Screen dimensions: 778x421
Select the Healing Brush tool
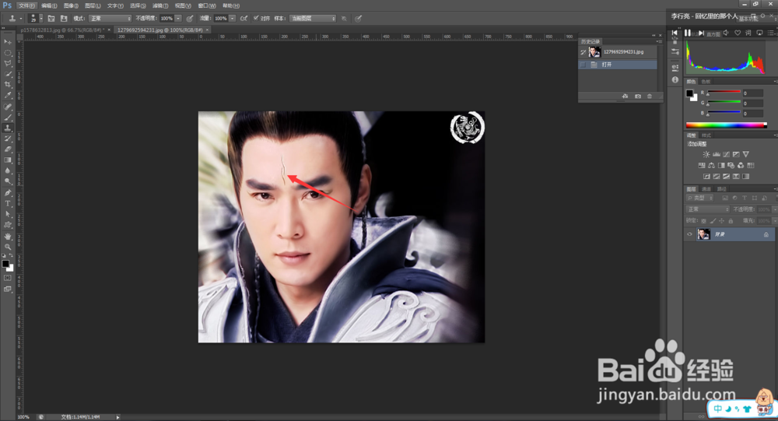pyautogui.click(x=8, y=107)
